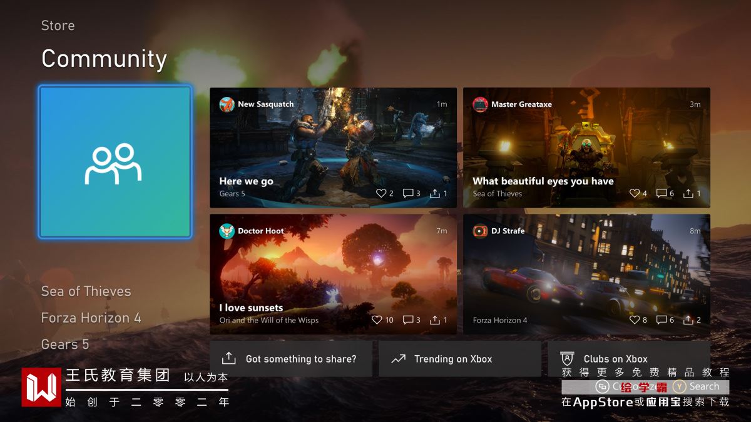Share the 'Here we go' Gears 5 post

tap(435, 193)
